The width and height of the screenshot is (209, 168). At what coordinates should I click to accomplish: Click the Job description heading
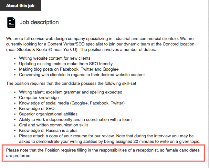39,22
